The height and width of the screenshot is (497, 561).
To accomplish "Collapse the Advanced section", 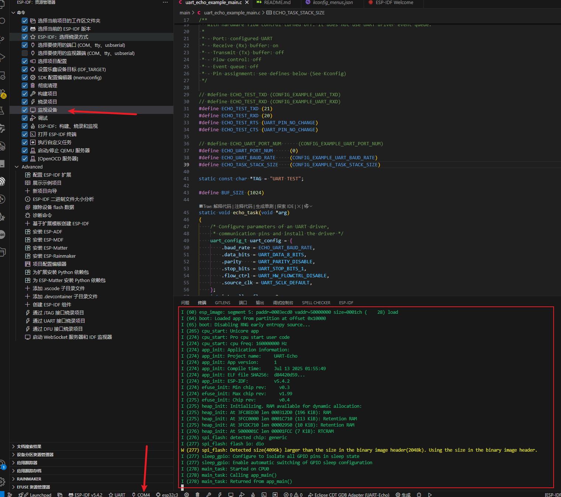I will point(17,167).
